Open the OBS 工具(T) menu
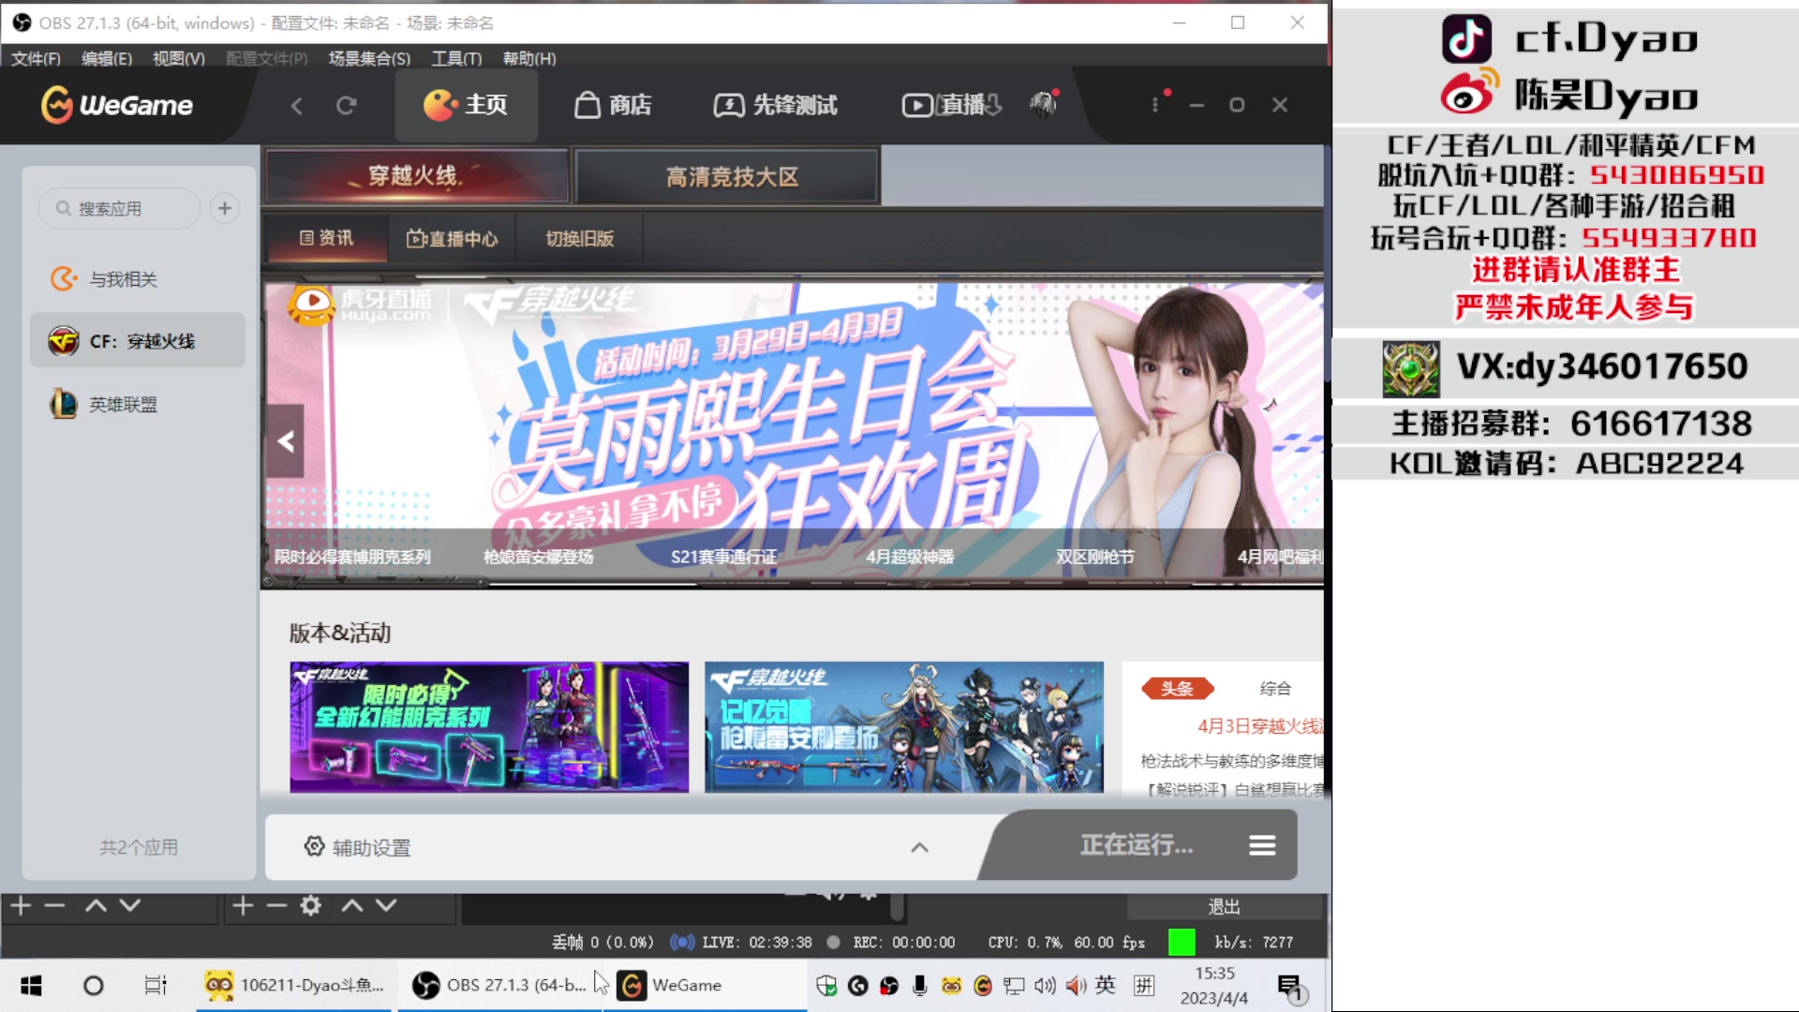 (x=456, y=58)
